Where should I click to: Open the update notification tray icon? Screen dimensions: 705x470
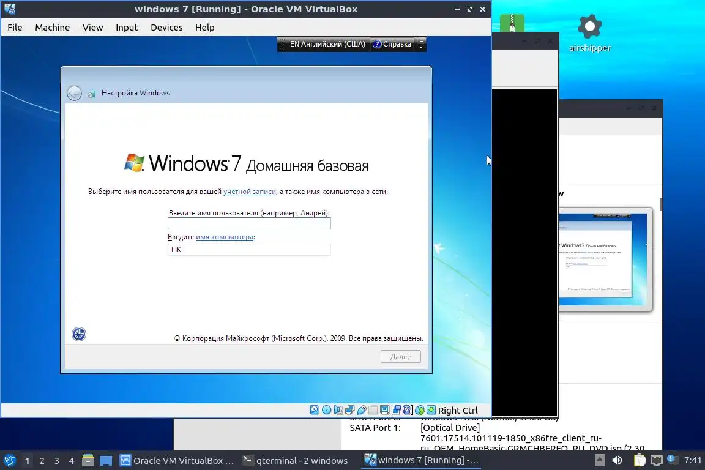tap(671, 459)
